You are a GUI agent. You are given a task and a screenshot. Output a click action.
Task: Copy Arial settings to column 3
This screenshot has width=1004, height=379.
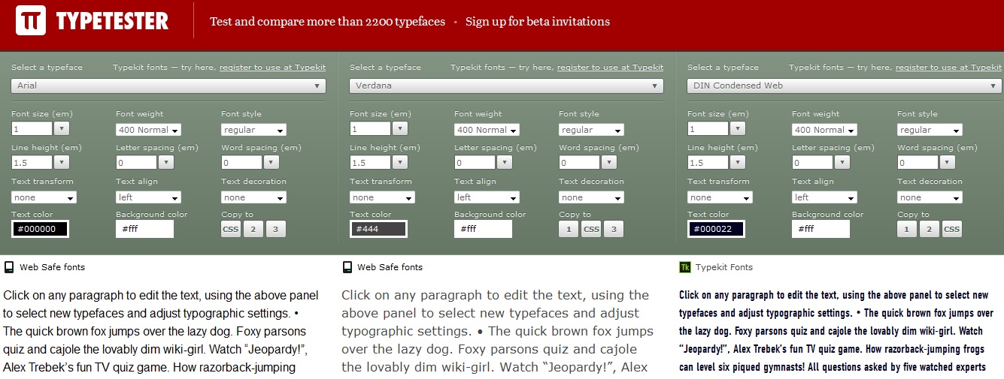[x=276, y=230]
